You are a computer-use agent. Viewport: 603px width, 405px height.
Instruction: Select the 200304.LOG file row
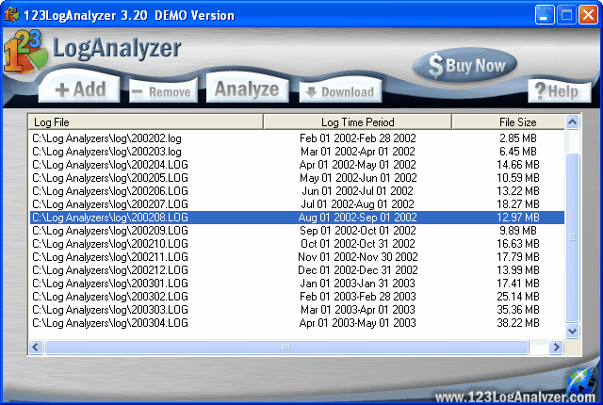click(297, 323)
